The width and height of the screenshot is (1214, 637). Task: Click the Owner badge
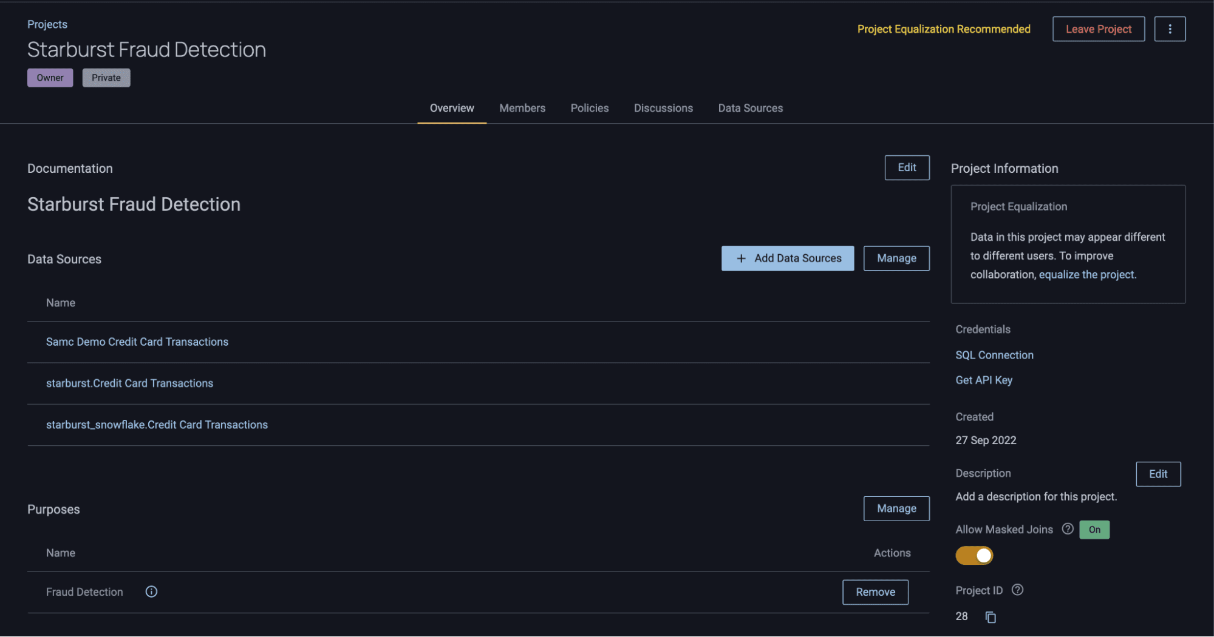[x=50, y=78]
